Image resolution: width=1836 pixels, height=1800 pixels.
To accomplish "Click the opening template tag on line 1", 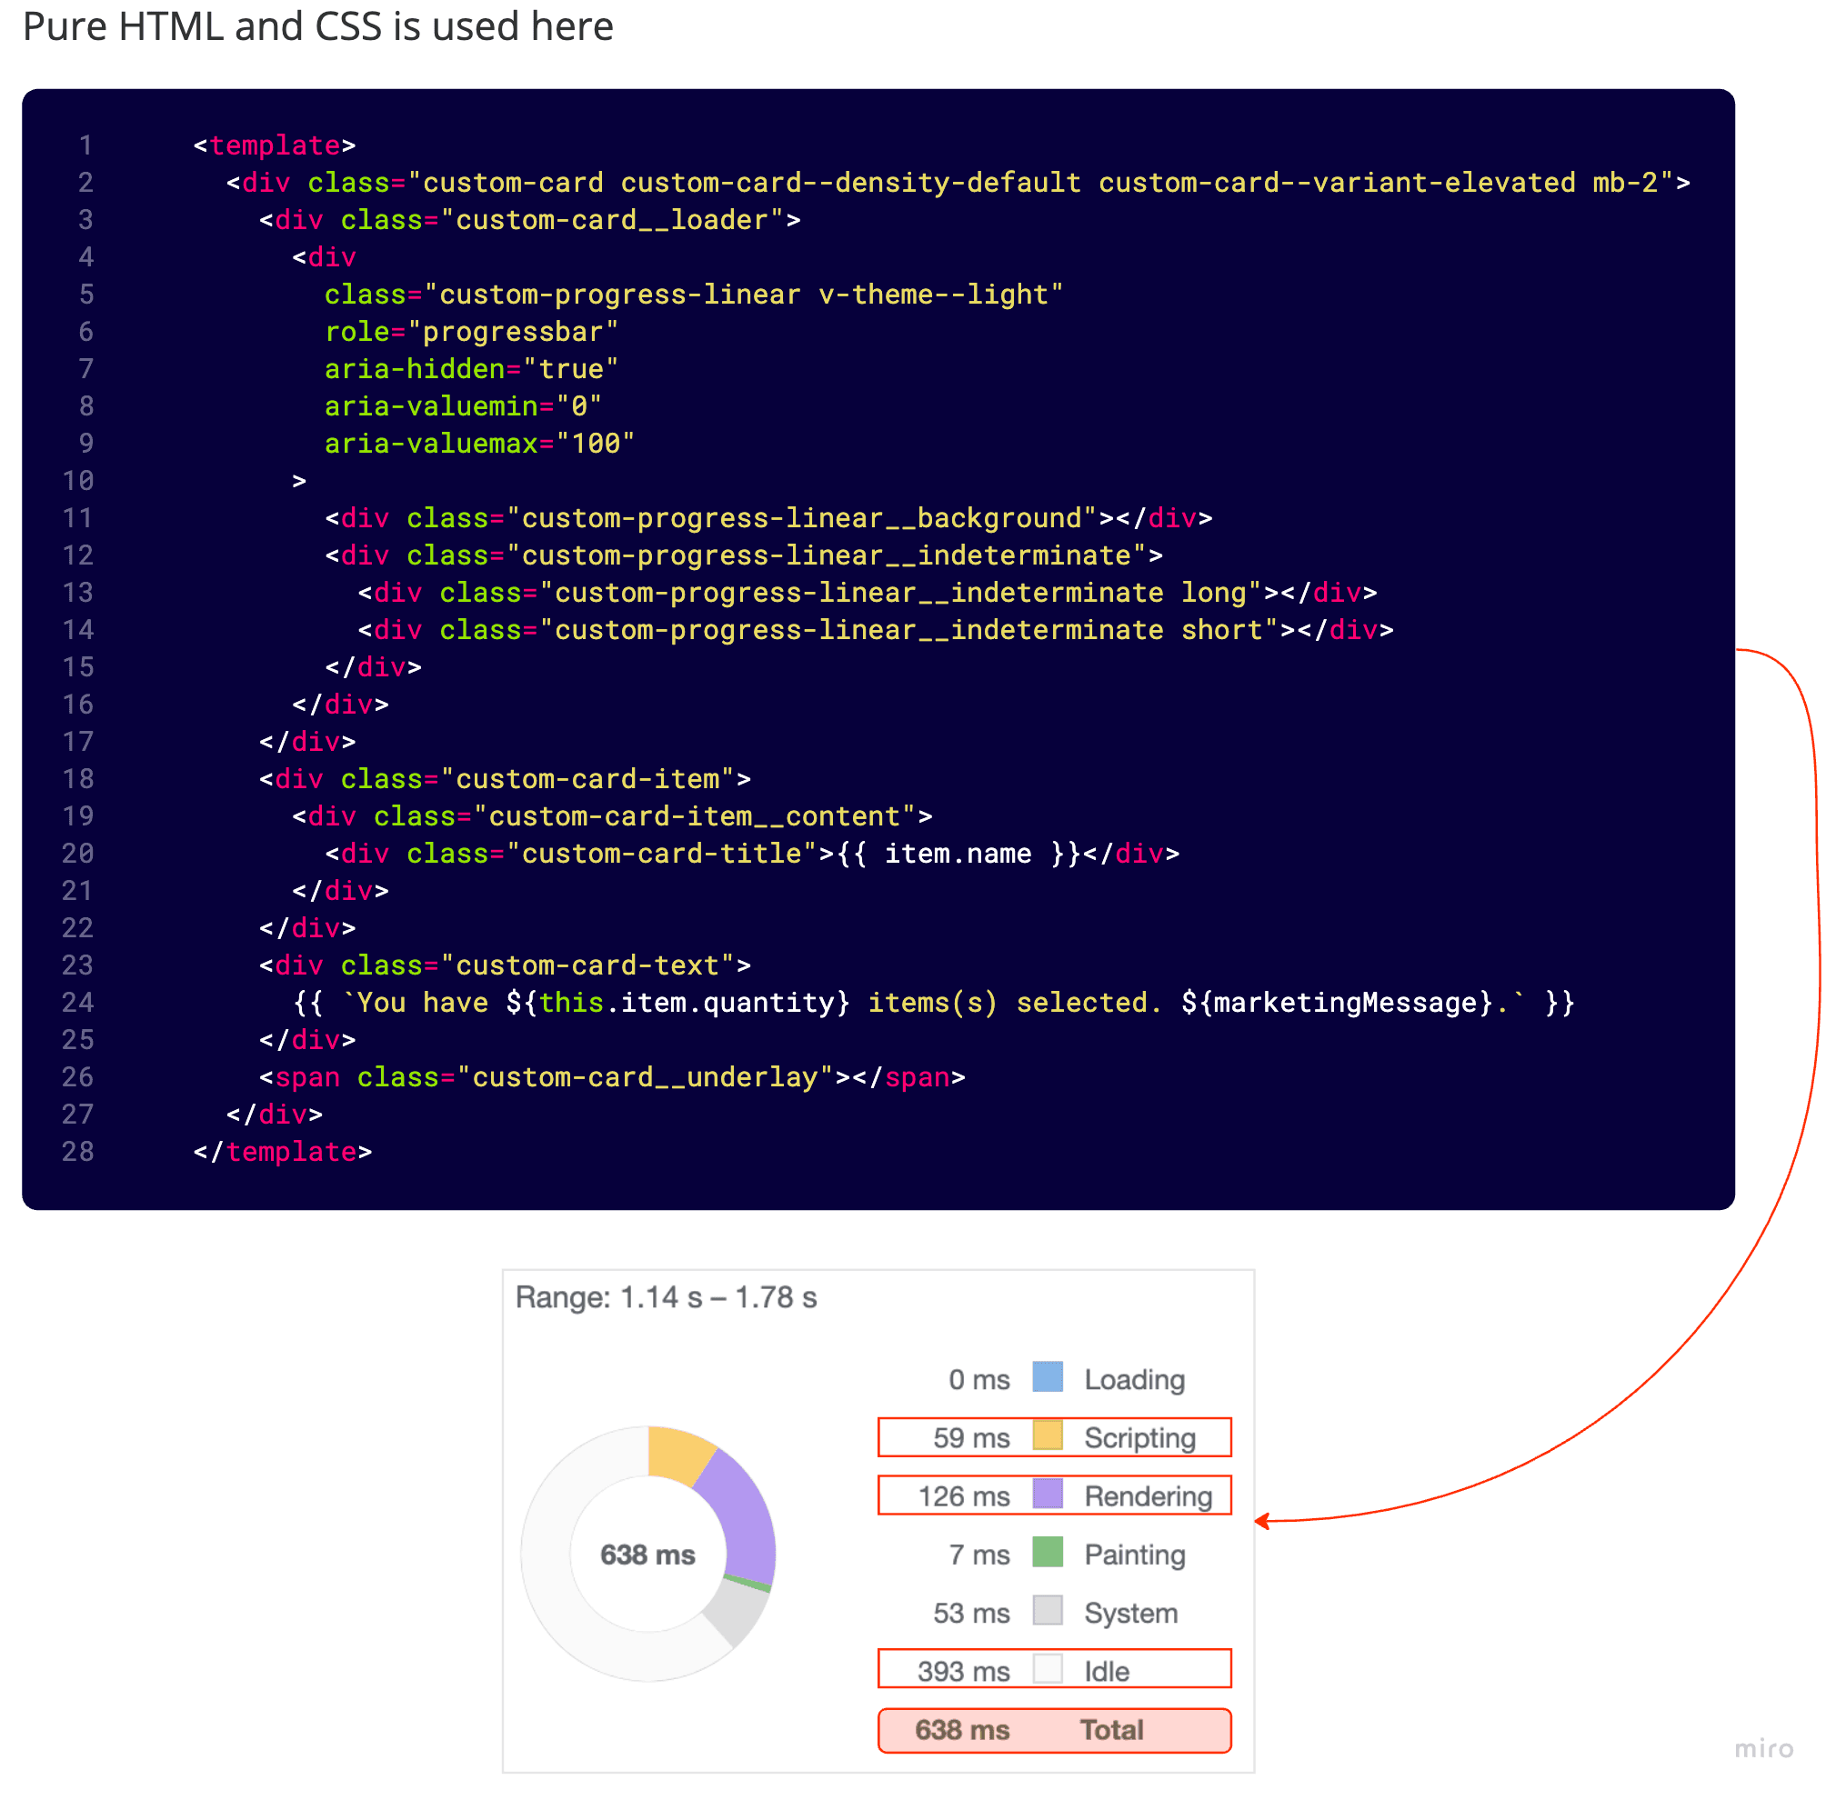I will click(274, 145).
